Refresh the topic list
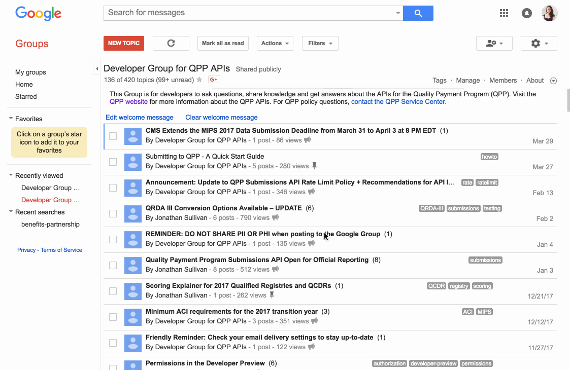 pos(171,43)
